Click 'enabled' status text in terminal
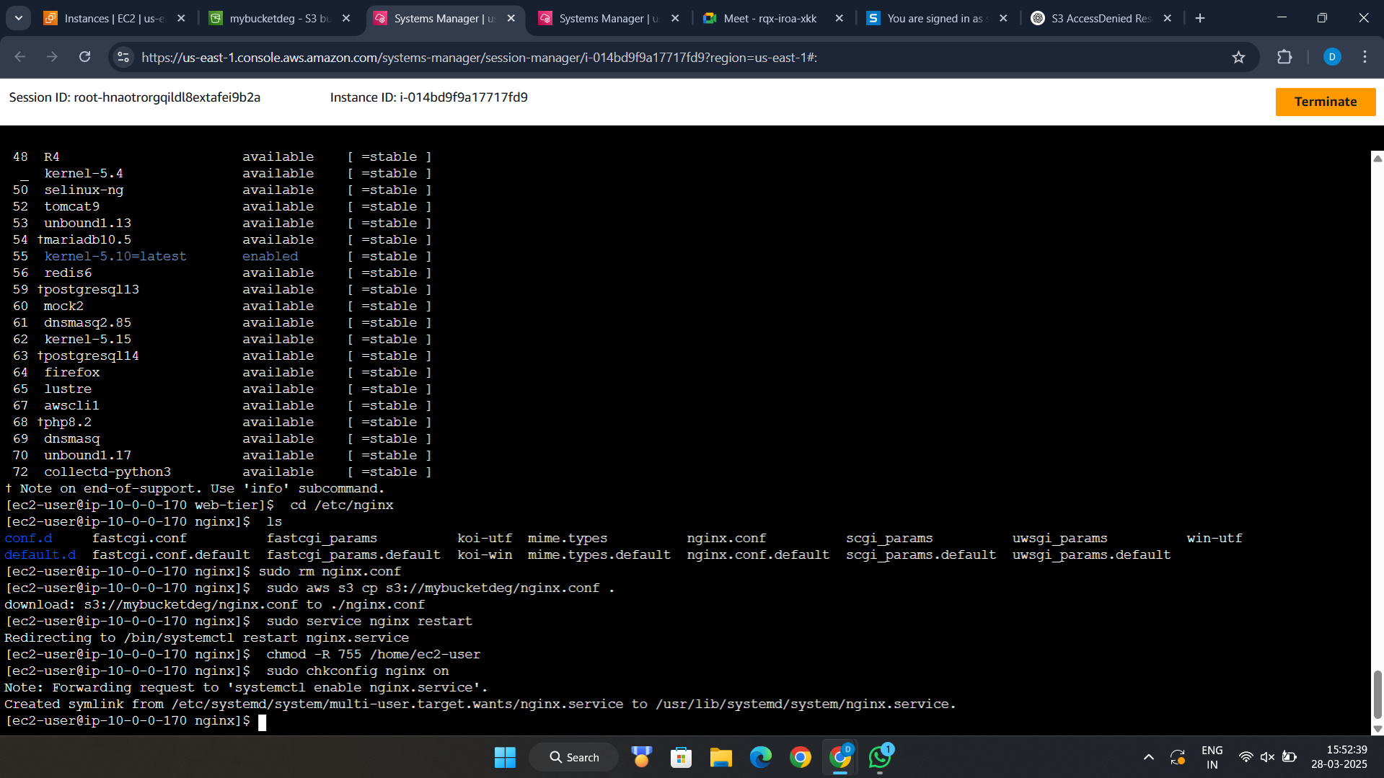The image size is (1384, 778). pos(270,257)
